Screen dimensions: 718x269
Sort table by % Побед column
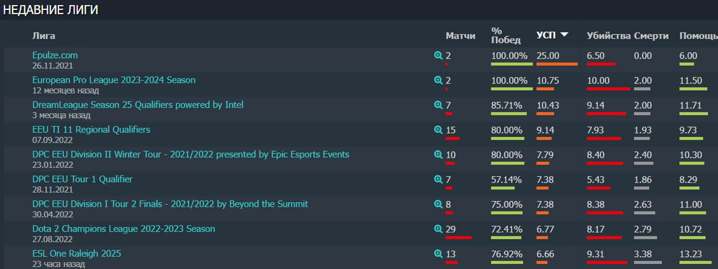coord(506,35)
